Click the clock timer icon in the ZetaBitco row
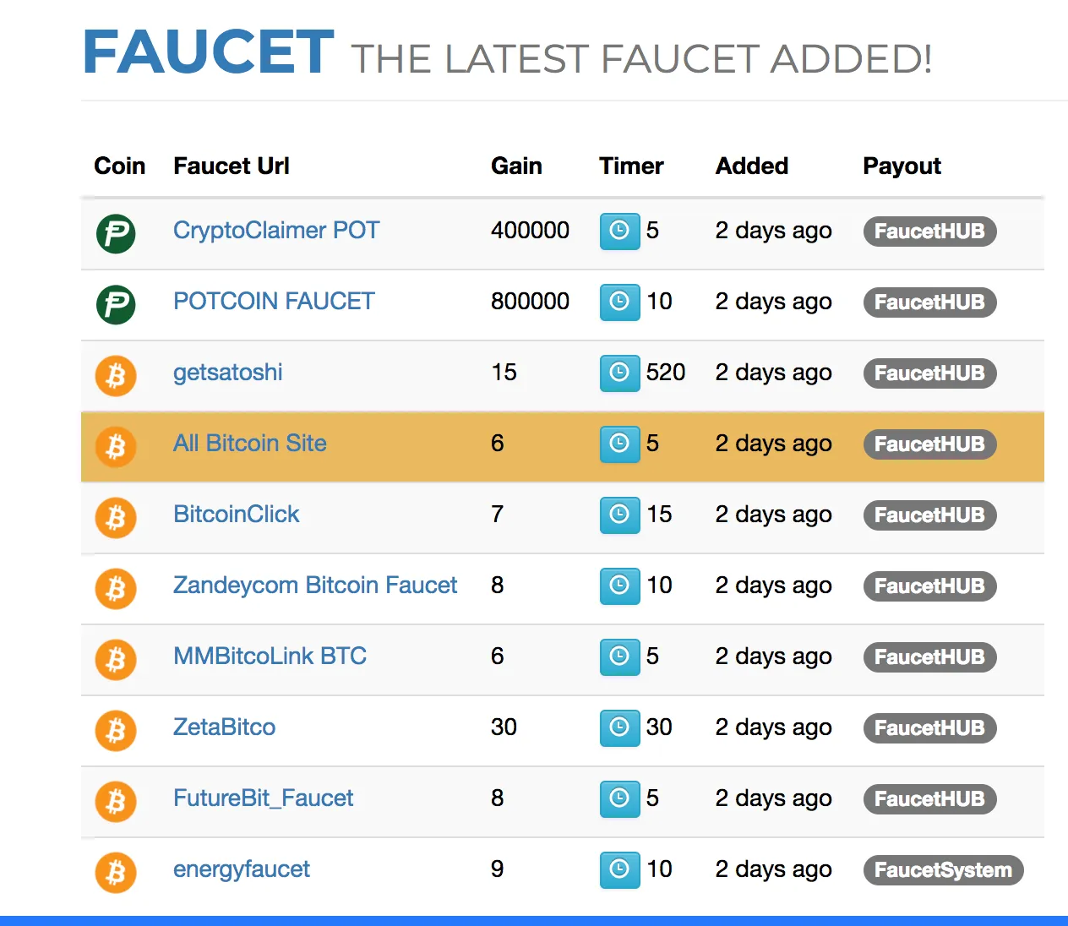This screenshot has height=926, width=1068. click(619, 728)
